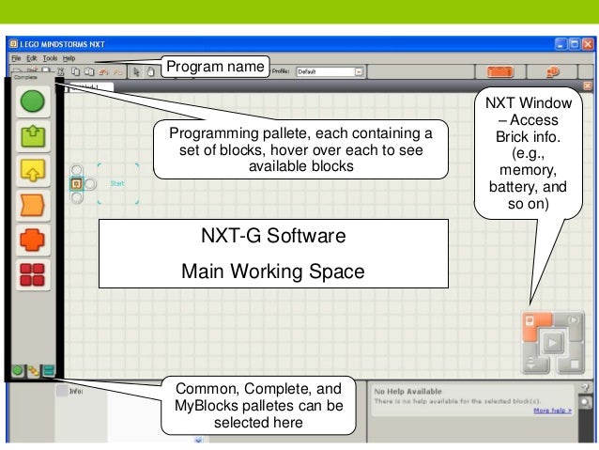Click the Info: label in the lower panel
Viewport: 599px width, 450px height.
click(76, 391)
